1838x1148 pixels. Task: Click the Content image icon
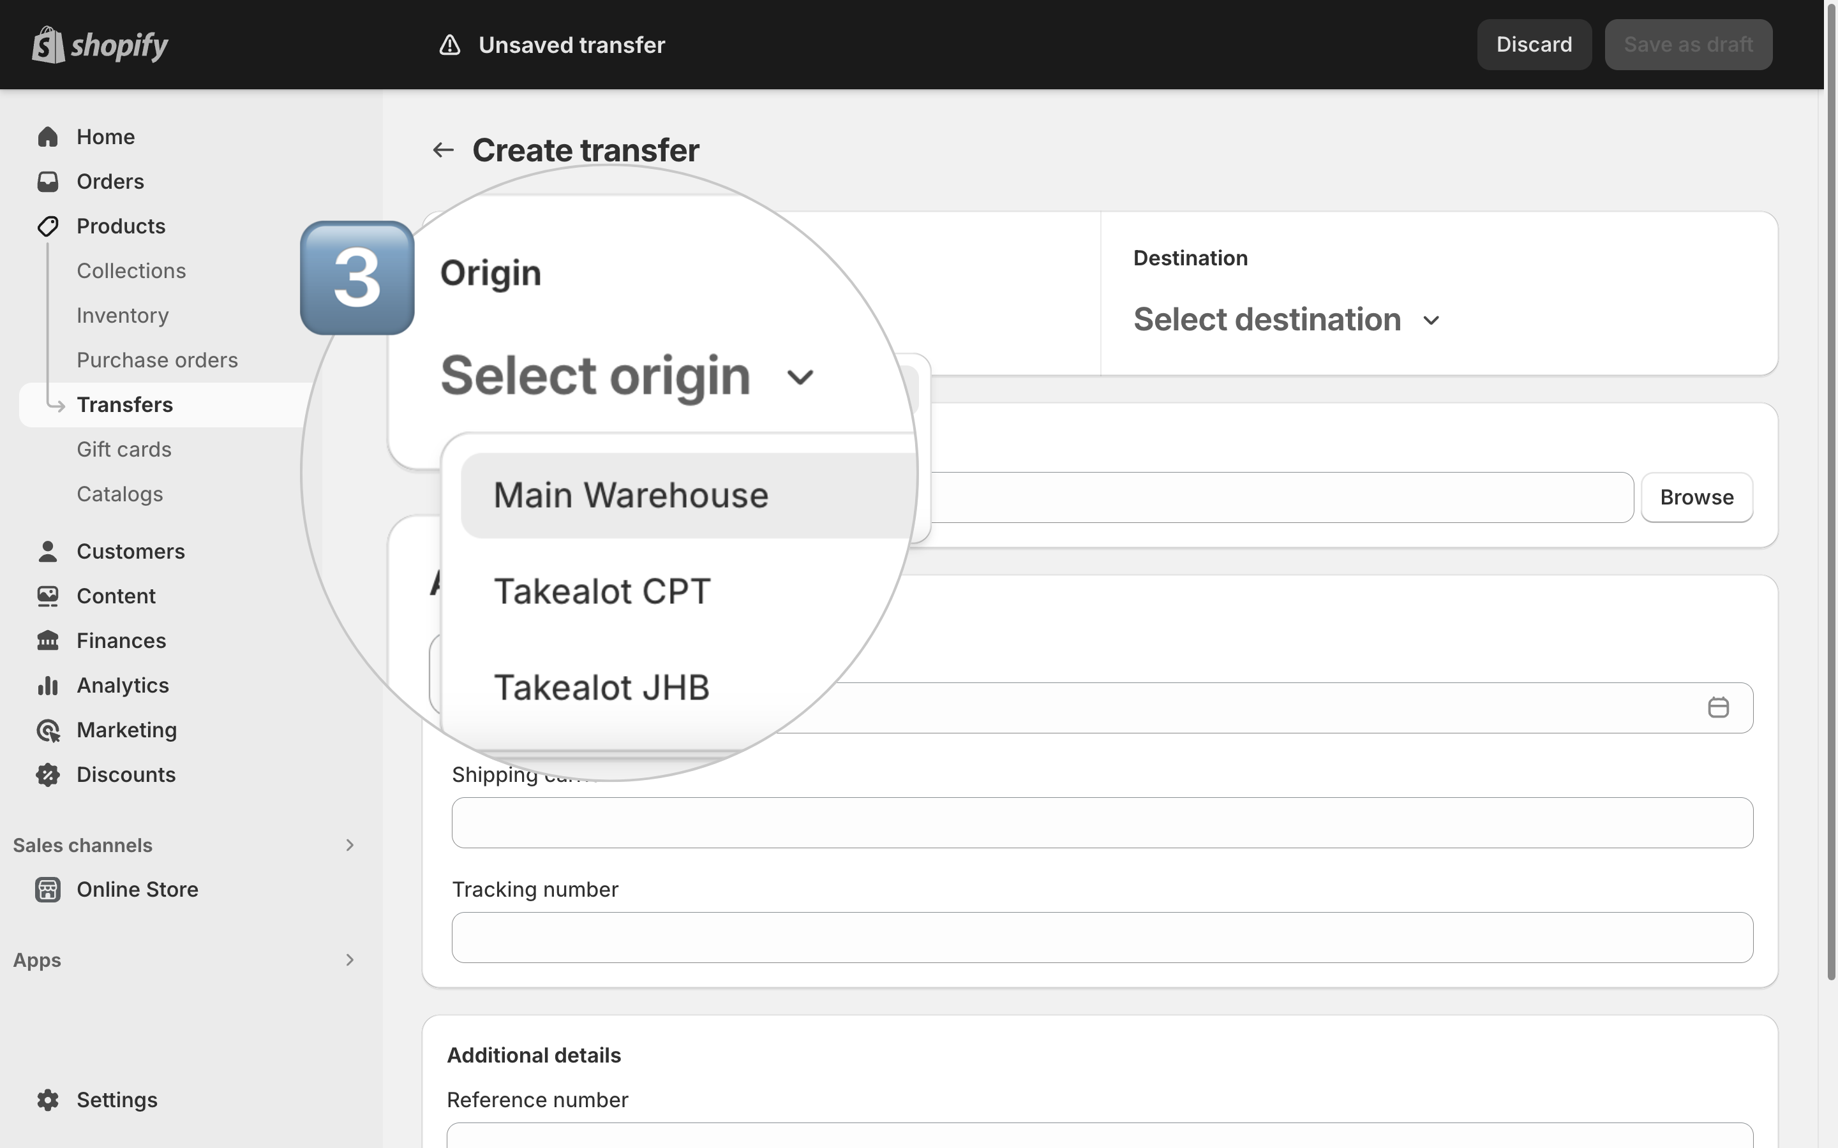click(48, 596)
